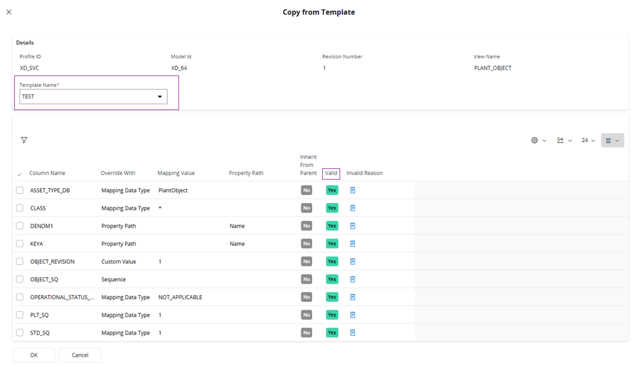Open invalid reason note for OBJECT_SQ row
The height and width of the screenshot is (382, 639).
click(x=353, y=279)
